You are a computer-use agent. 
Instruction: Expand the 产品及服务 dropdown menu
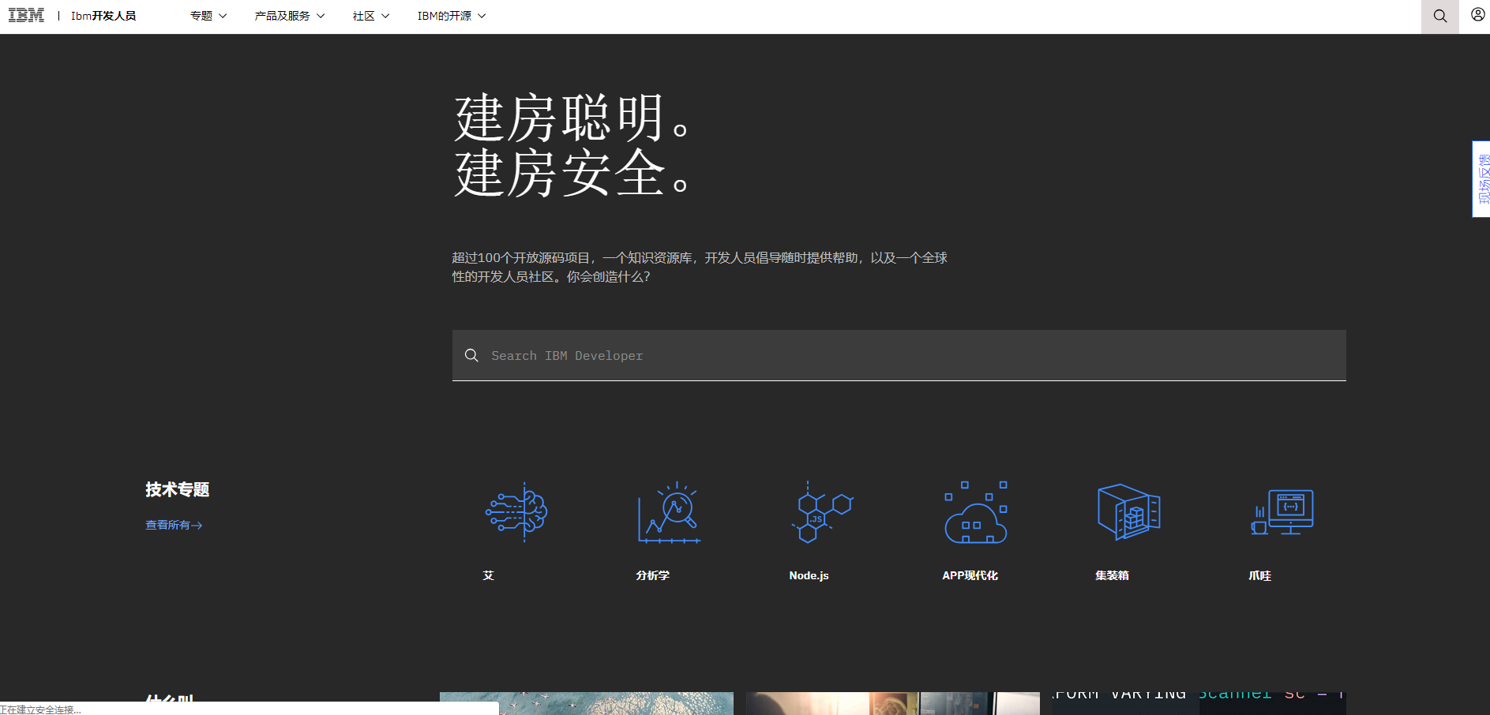(x=290, y=16)
